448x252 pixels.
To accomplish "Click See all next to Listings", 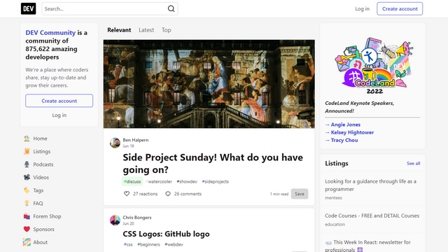I will (414, 163).
